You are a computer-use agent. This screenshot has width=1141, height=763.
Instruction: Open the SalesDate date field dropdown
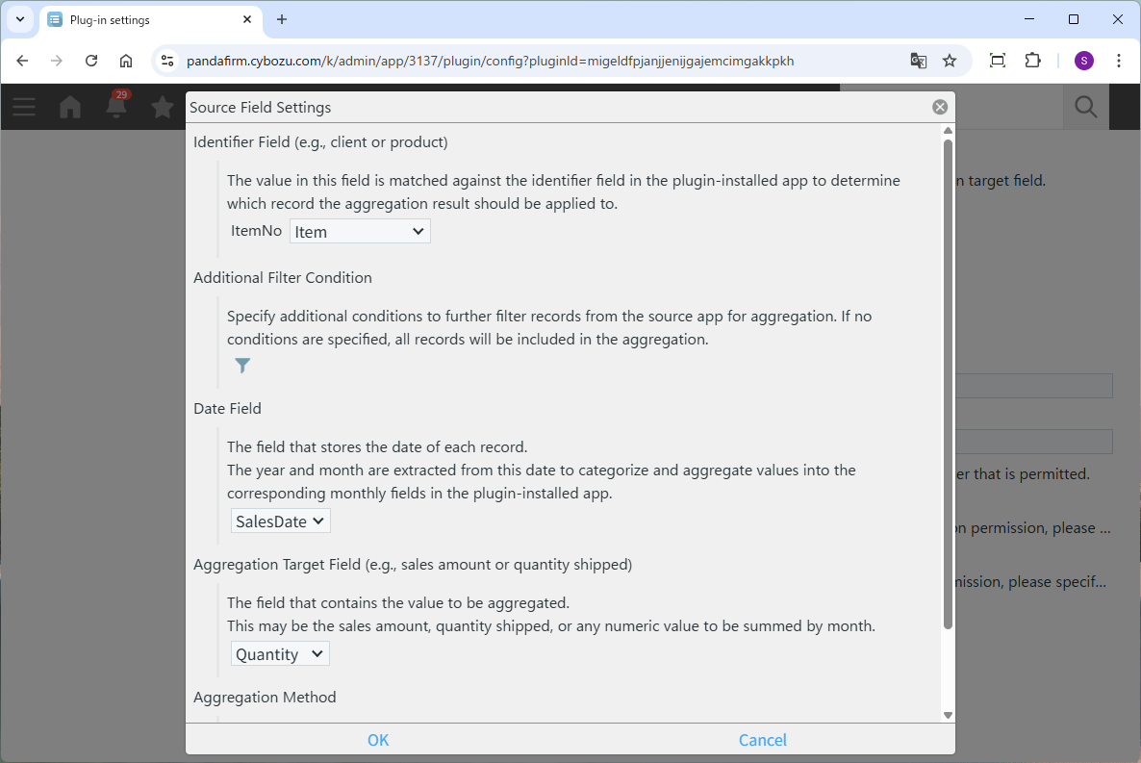tap(281, 521)
